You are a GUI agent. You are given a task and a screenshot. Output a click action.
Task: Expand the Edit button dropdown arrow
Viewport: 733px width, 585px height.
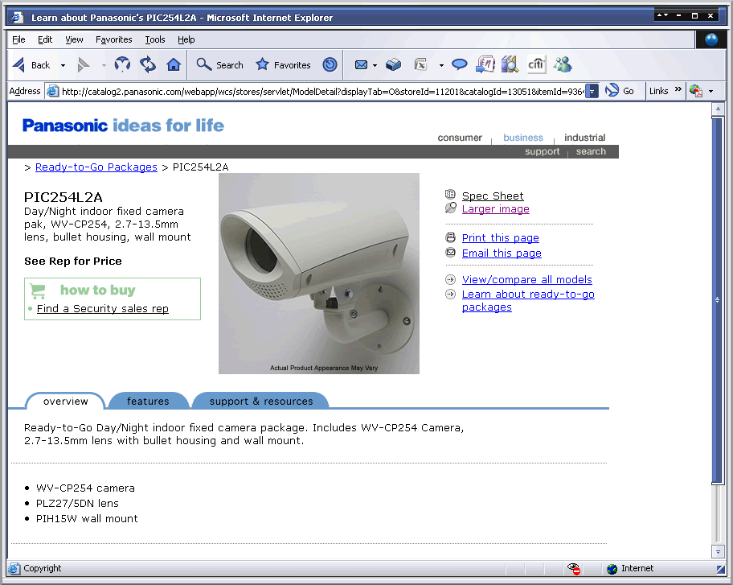441,65
